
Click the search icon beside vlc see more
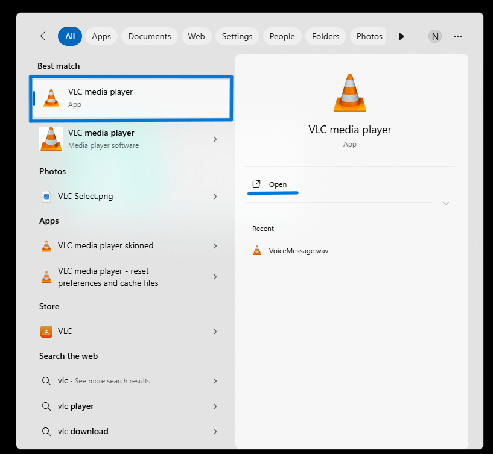pos(46,381)
